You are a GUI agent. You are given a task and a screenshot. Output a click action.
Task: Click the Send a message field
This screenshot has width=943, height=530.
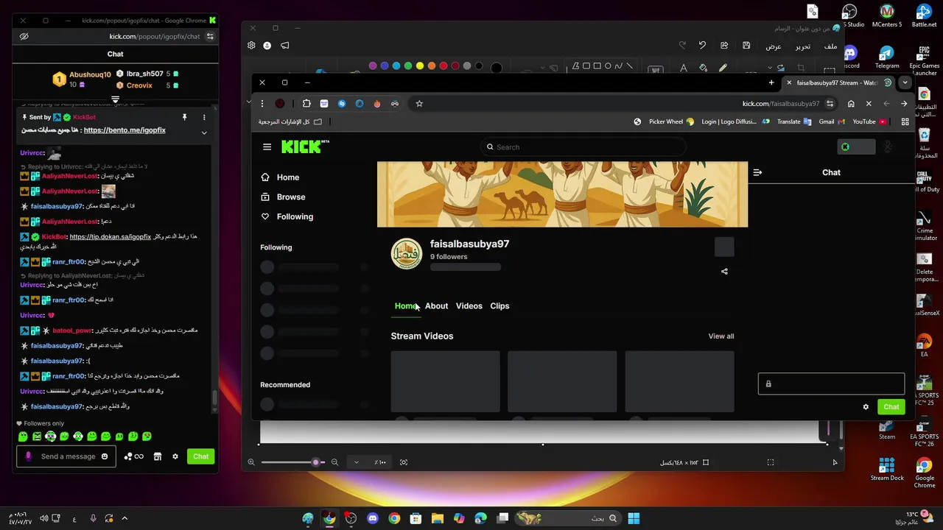[x=68, y=456]
